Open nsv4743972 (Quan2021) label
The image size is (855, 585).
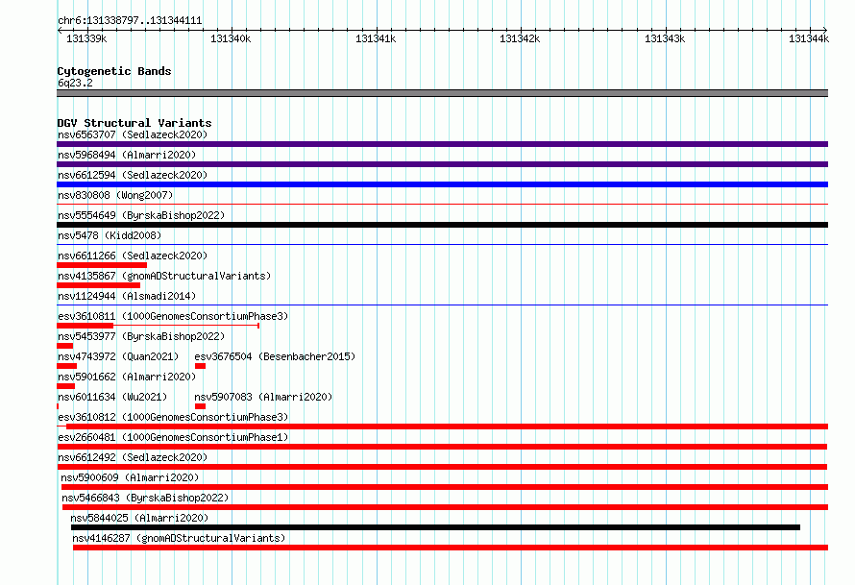coord(118,356)
